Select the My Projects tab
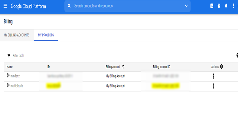 point(46,35)
